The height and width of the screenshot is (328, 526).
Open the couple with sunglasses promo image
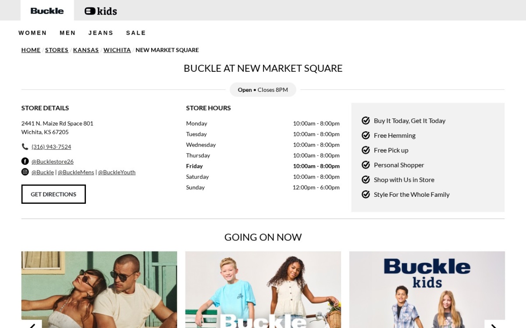[99, 290]
